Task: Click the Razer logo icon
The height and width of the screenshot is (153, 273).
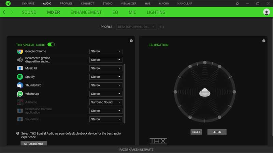Action: [x=8, y=3]
